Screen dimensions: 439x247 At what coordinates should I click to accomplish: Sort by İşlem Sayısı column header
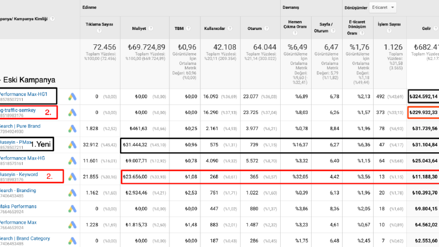(x=389, y=24)
